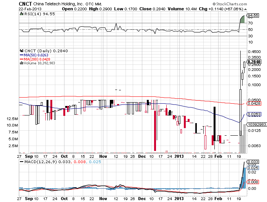Click the 2013 label on MACD axis

[179, 199]
